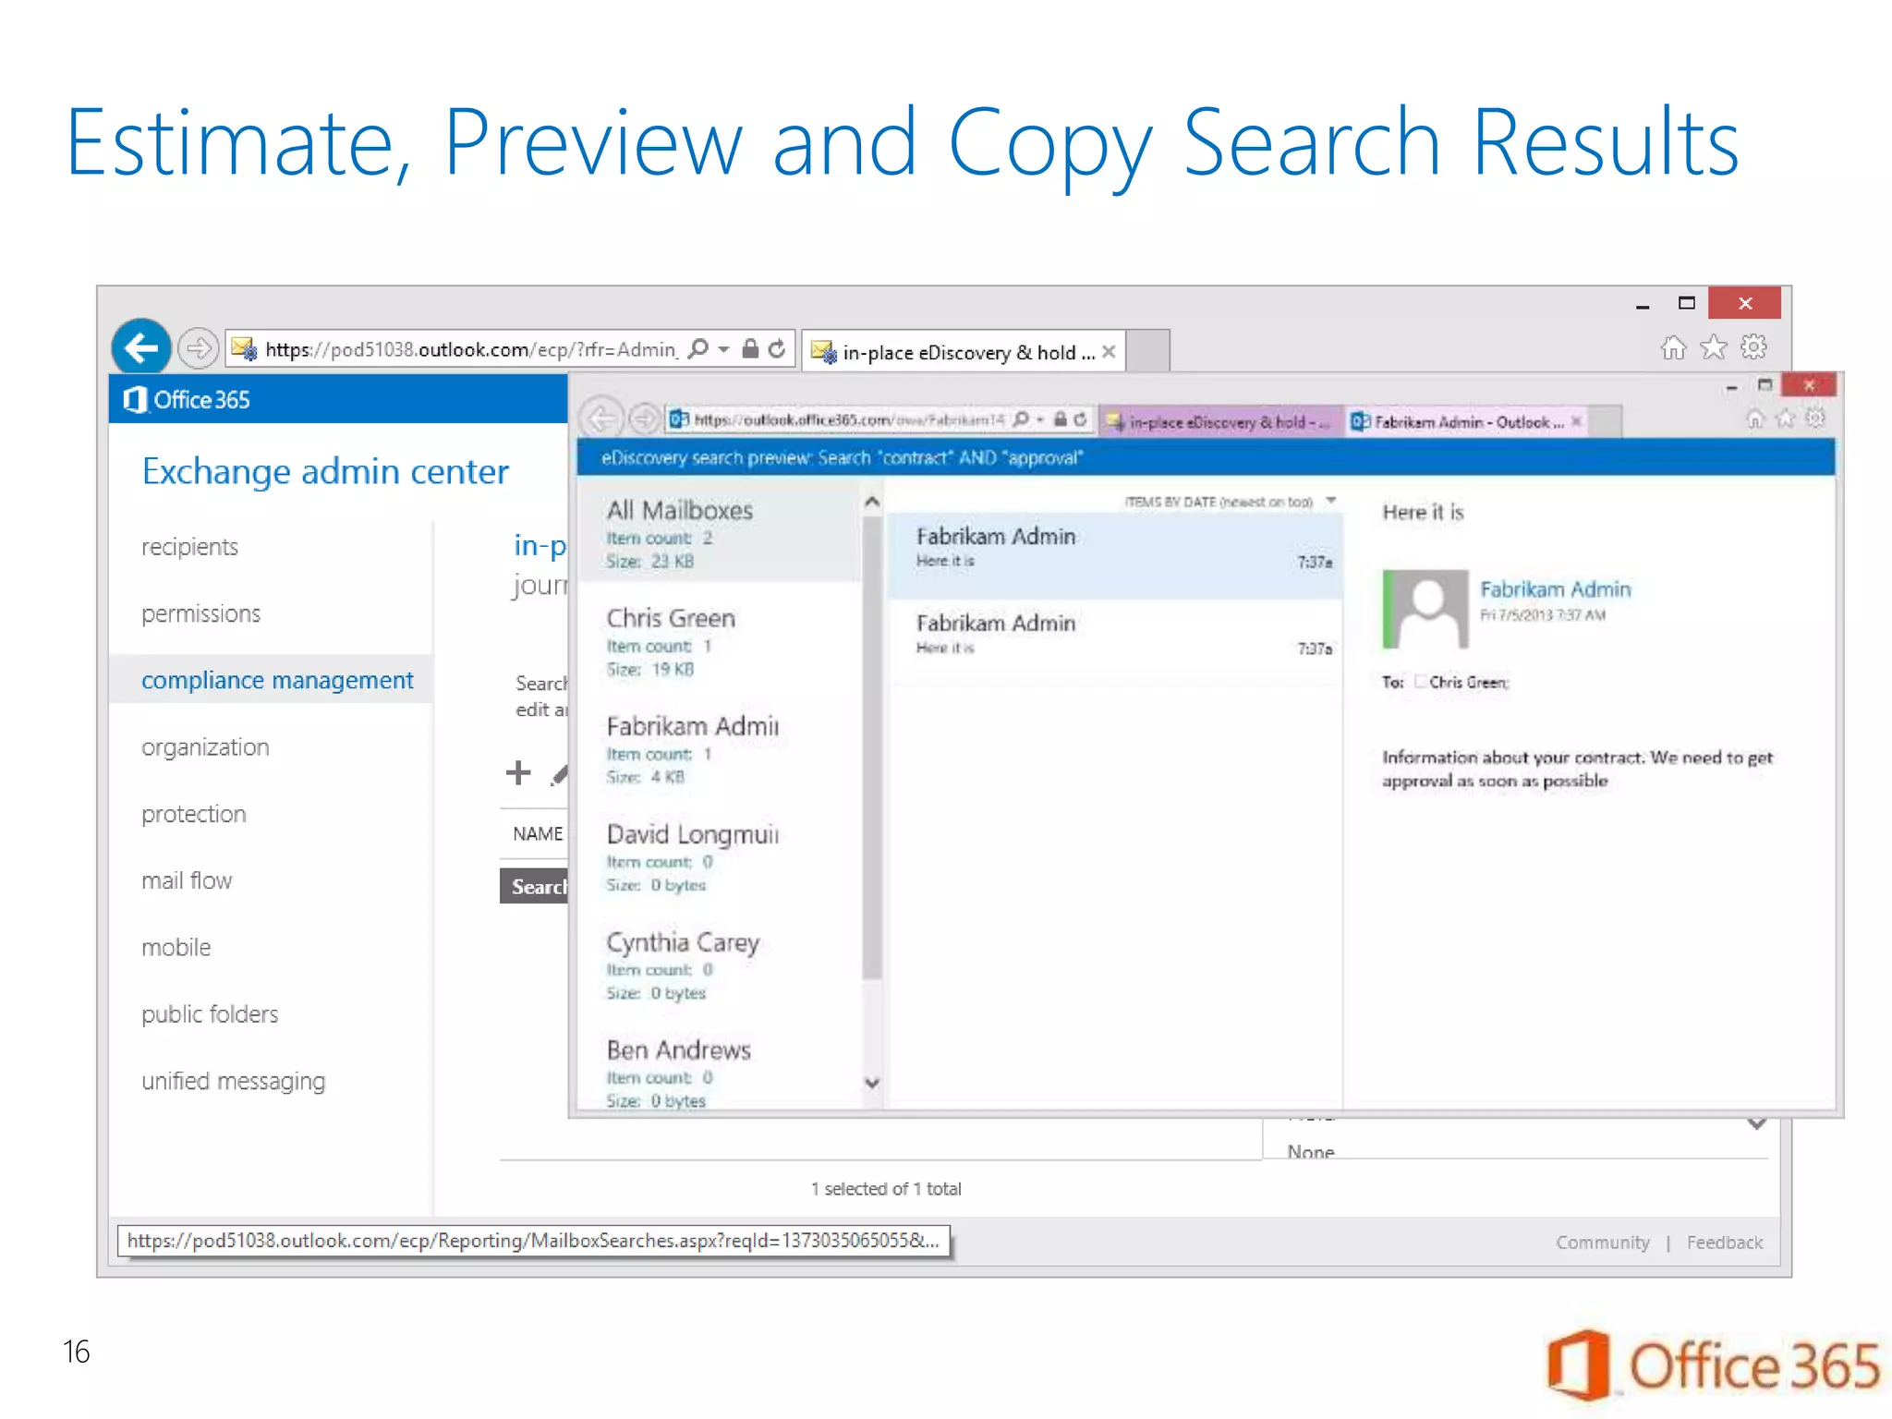Click the favorites star in the main browser
This screenshot has width=1892, height=1419.
tap(1713, 347)
